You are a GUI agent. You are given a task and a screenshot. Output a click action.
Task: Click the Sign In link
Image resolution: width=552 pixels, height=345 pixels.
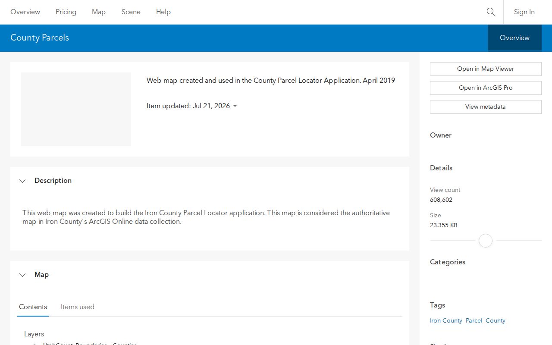[524, 12]
